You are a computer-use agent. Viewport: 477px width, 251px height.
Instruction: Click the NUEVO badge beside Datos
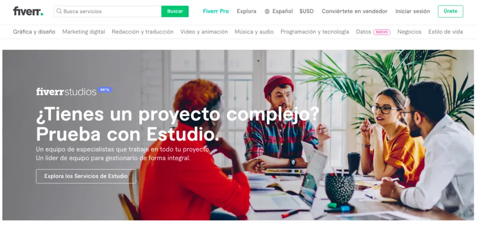click(382, 32)
